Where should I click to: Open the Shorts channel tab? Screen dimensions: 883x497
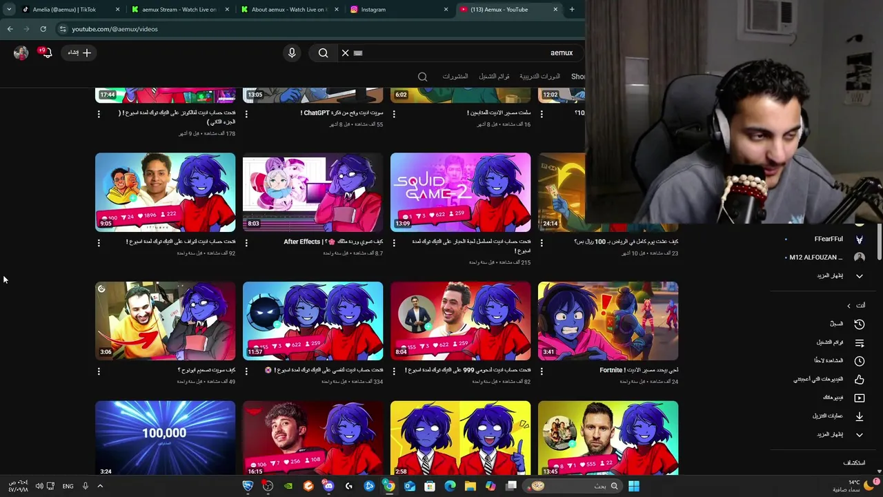[578, 77]
